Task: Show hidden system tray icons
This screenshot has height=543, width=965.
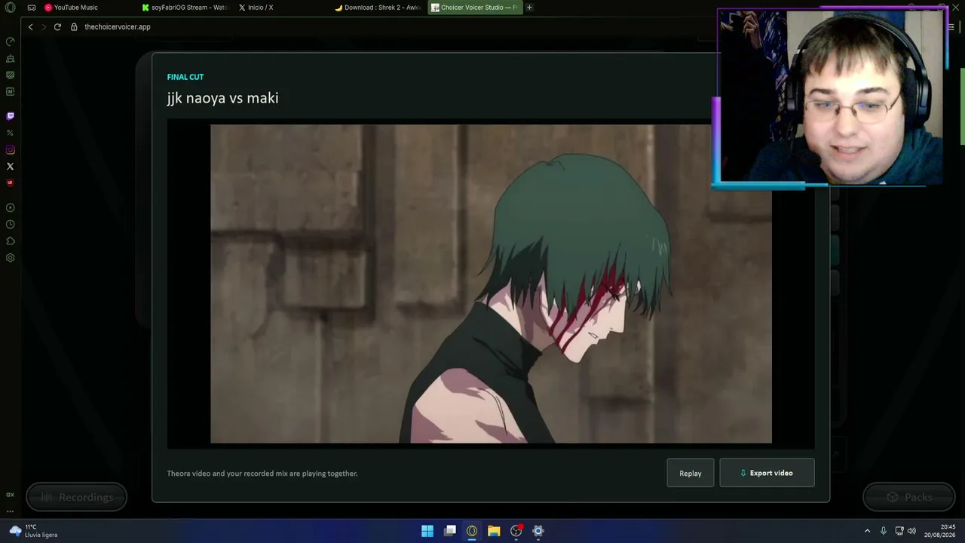Action: (867, 531)
